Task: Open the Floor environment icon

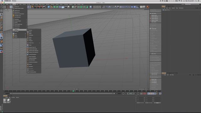Action: click(63, 7)
